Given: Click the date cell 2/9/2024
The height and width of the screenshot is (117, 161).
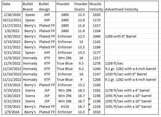Looking at the screenshot, I should pyautogui.click(x=12, y=112).
